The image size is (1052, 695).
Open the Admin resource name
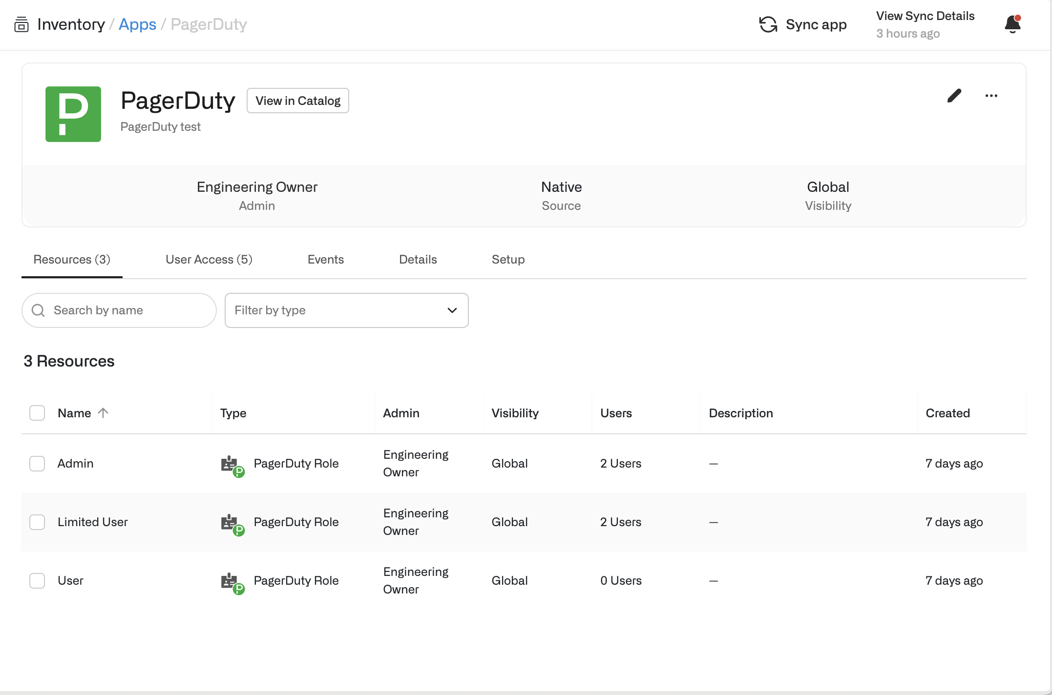tap(76, 464)
